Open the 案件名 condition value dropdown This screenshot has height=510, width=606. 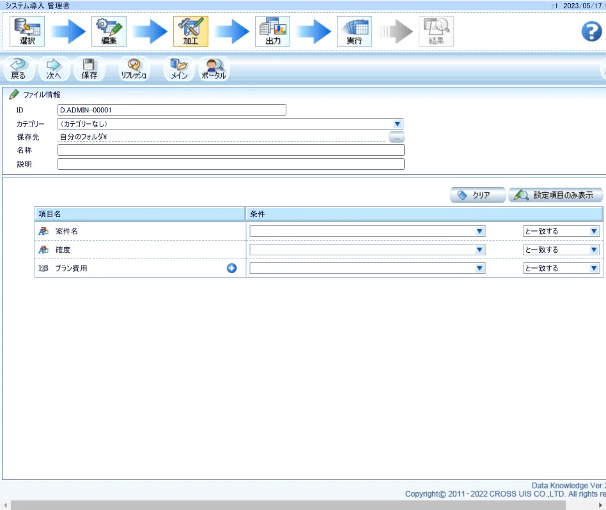[479, 231]
